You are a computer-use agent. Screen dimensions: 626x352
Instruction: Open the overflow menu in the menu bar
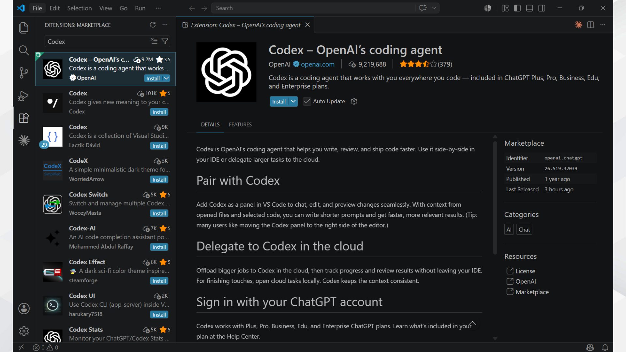(158, 8)
